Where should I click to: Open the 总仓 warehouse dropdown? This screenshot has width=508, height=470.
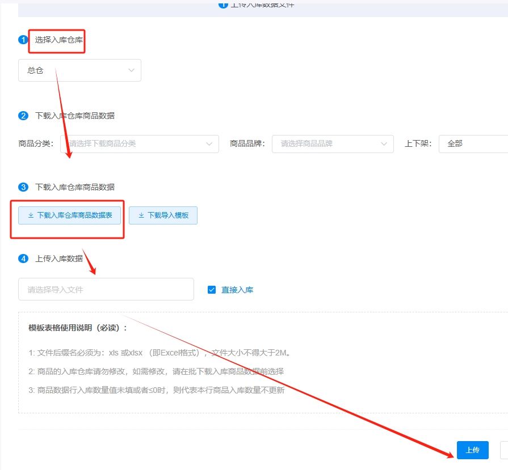coord(79,70)
